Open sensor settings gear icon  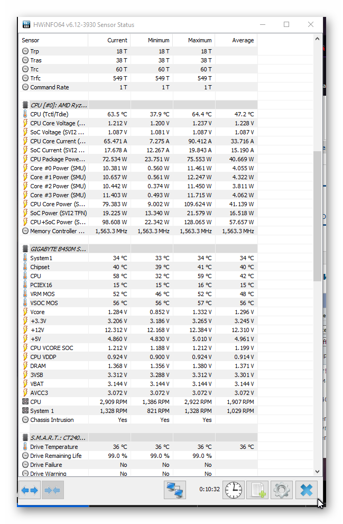(x=282, y=490)
